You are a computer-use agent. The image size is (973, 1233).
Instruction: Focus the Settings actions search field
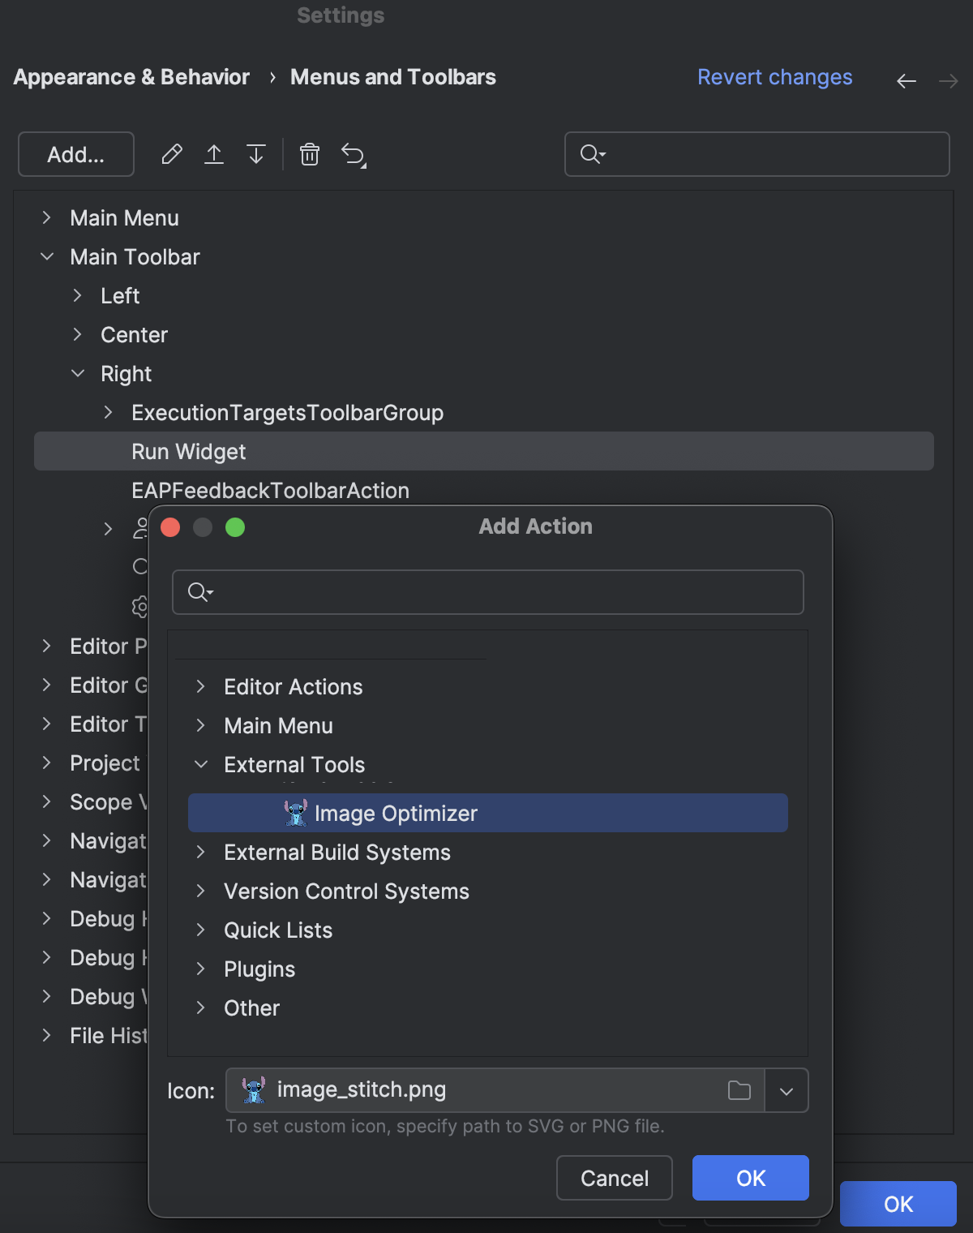click(757, 154)
